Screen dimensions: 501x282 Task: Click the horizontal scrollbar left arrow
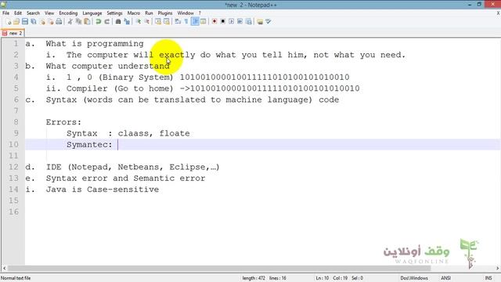pyautogui.click(x=4, y=268)
